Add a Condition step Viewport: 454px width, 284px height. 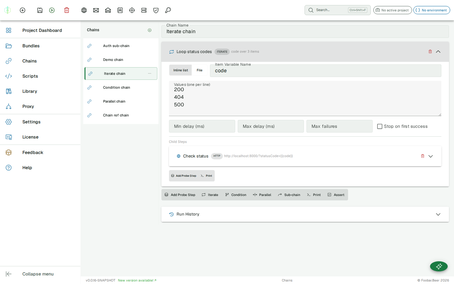(236, 195)
